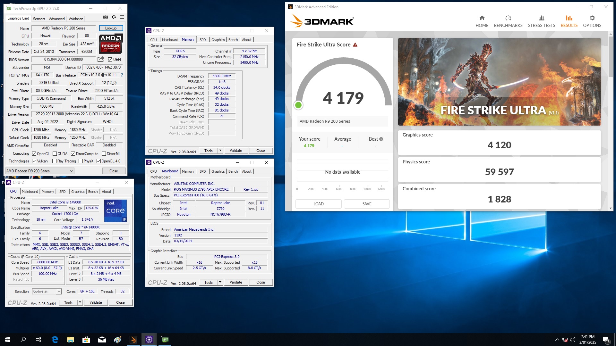This screenshot has height=346, width=616.
Task: Open File Explorer from taskbar
Action: 71,340
